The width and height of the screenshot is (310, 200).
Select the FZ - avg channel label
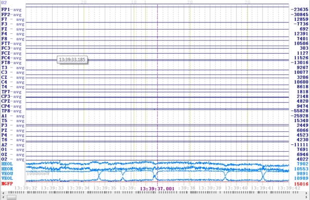pyautogui.click(x=13, y=29)
